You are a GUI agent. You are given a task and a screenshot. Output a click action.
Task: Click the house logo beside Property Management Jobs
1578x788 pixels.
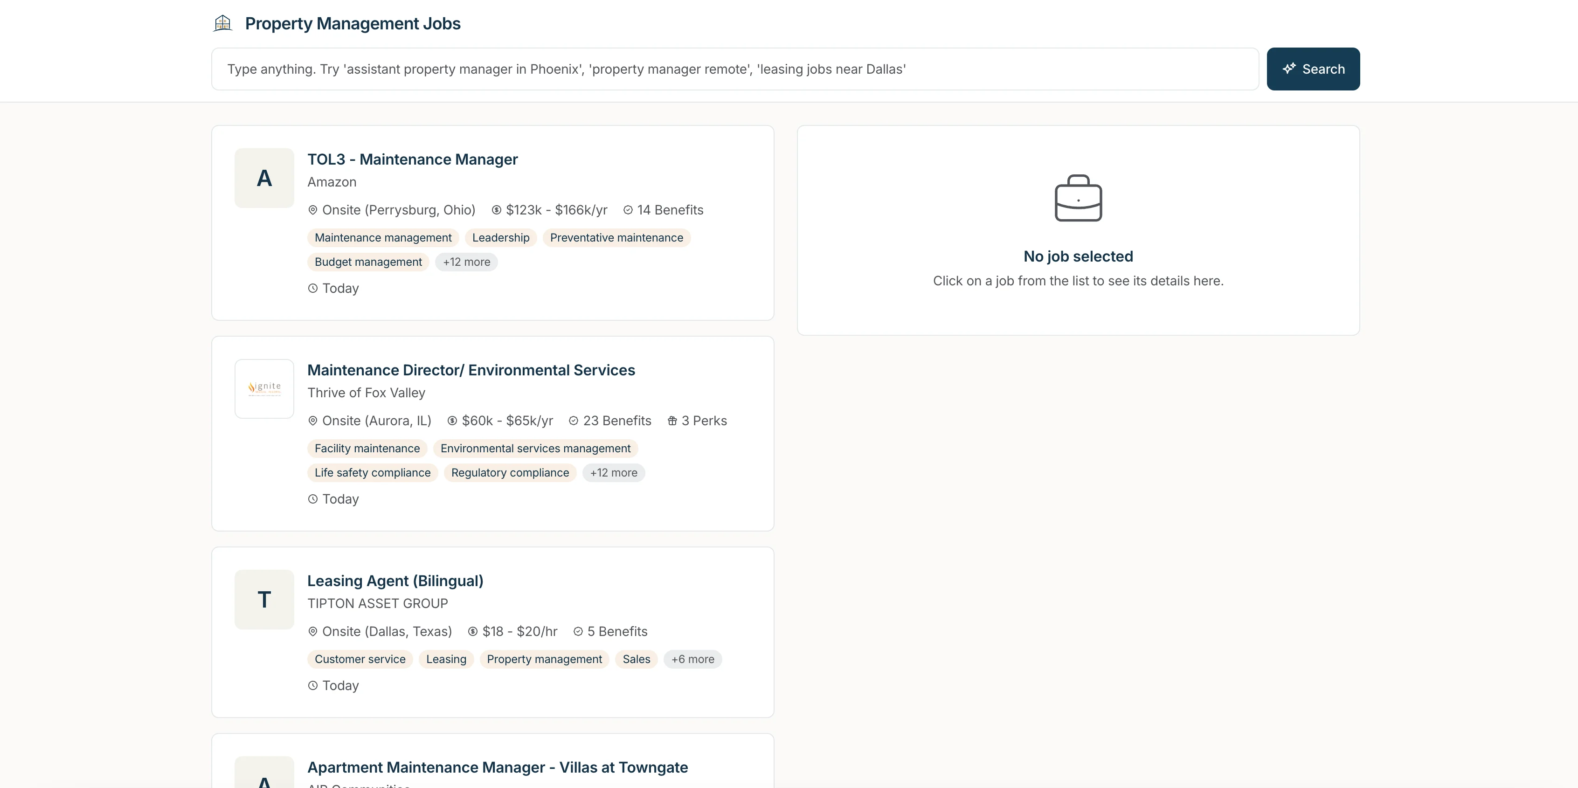point(222,23)
